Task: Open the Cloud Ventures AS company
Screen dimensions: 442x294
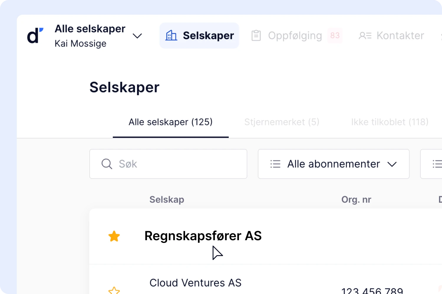Action: click(195, 283)
